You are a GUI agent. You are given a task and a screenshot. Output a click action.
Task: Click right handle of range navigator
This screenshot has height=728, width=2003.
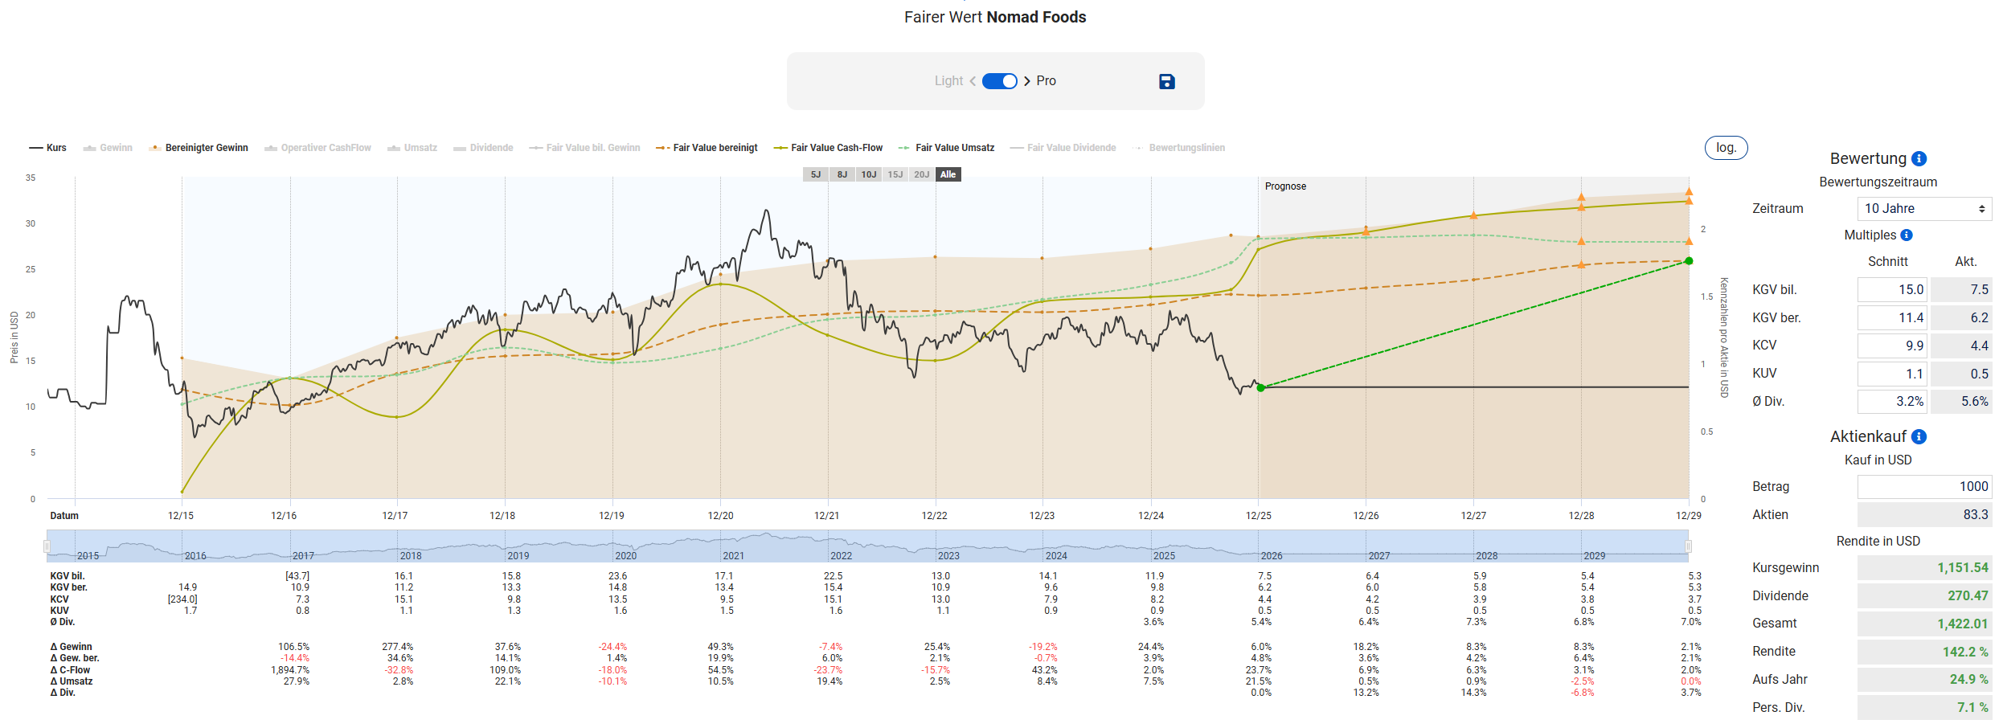pos(1688,546)
